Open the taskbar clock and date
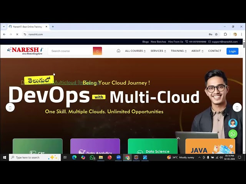 pyautogui.click(x=229, y=158)
